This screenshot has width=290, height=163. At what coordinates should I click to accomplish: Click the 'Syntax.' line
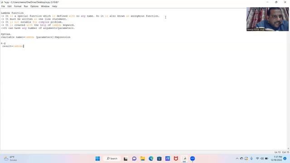point(6,34)
